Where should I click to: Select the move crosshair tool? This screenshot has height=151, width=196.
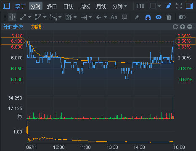12,17
